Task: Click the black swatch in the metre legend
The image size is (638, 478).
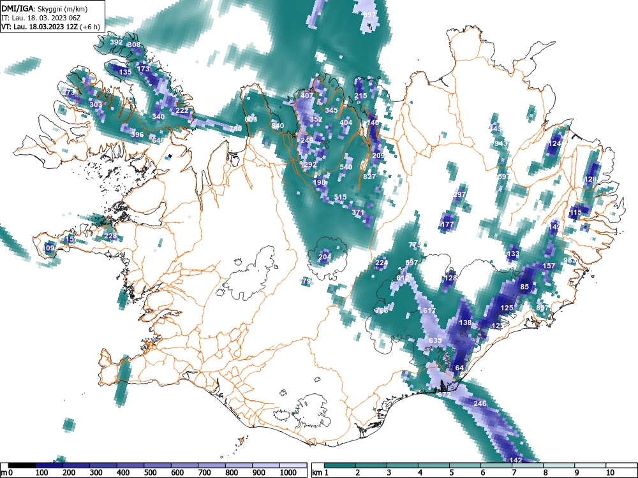Action: coord(22,465)
